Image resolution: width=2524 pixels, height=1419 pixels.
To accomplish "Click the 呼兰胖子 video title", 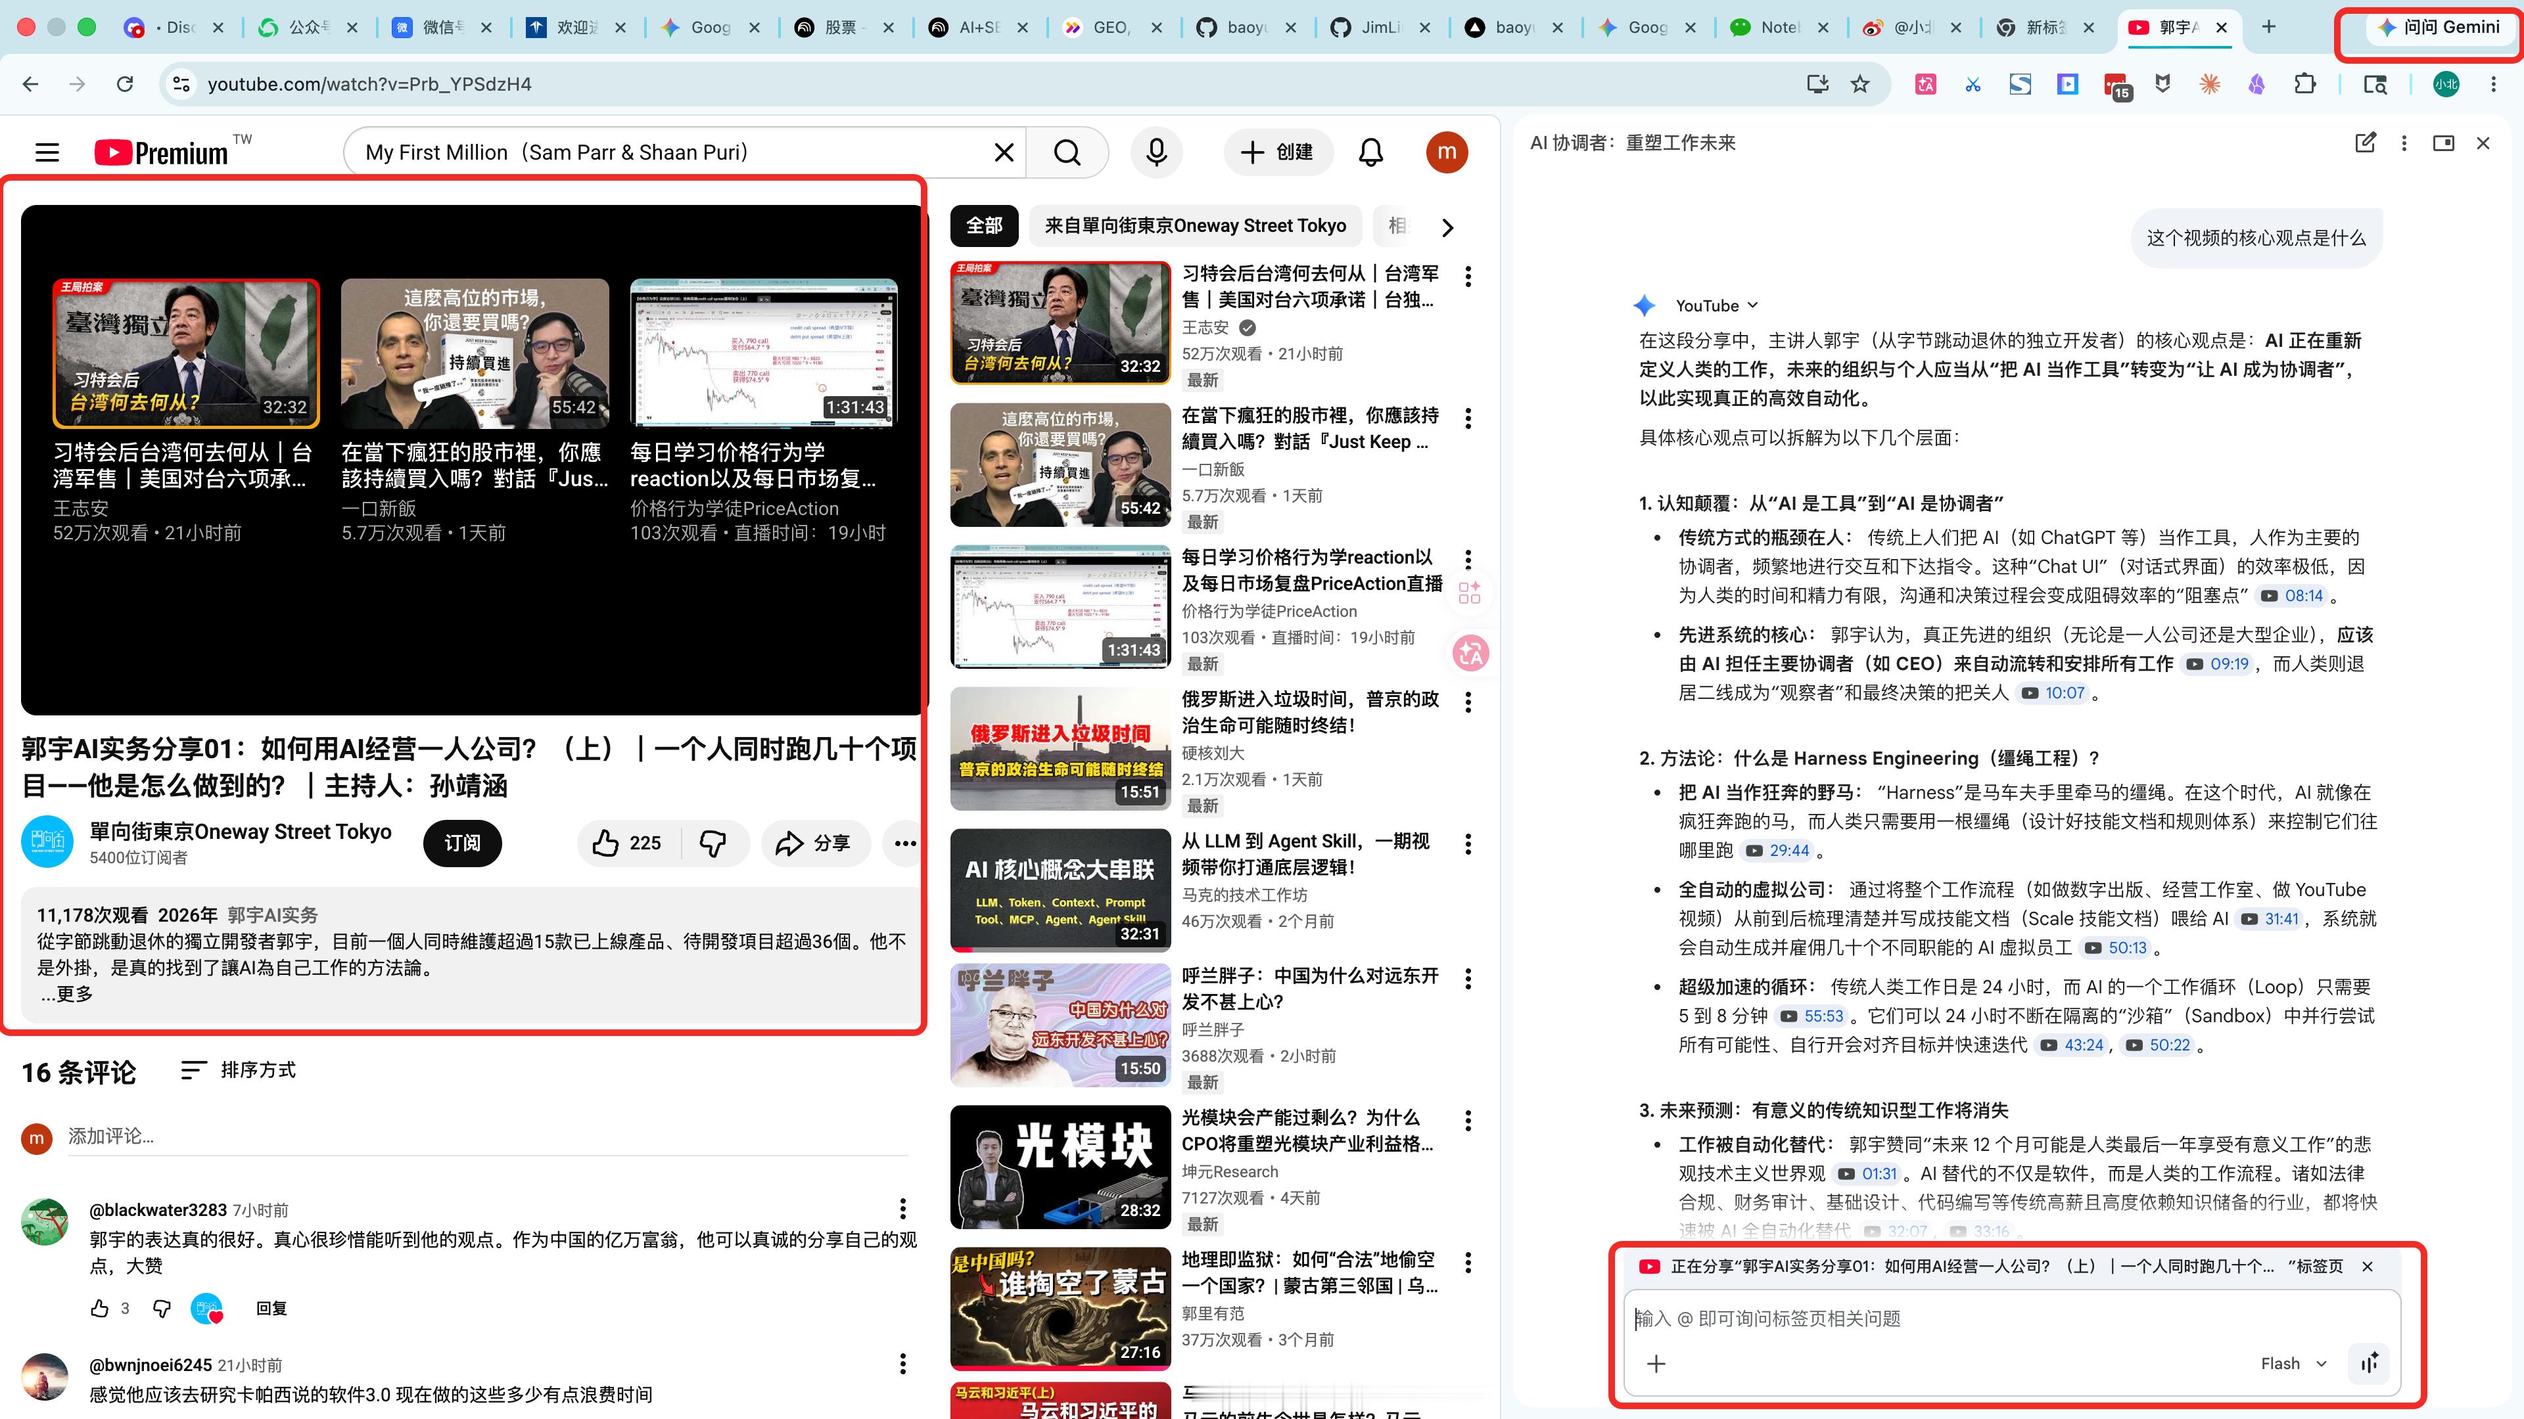I will tap(1309, 988).
